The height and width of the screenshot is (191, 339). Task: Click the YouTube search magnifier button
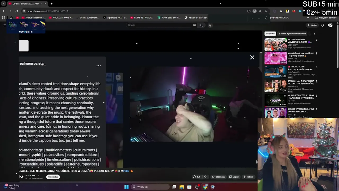tap(201, 25)
